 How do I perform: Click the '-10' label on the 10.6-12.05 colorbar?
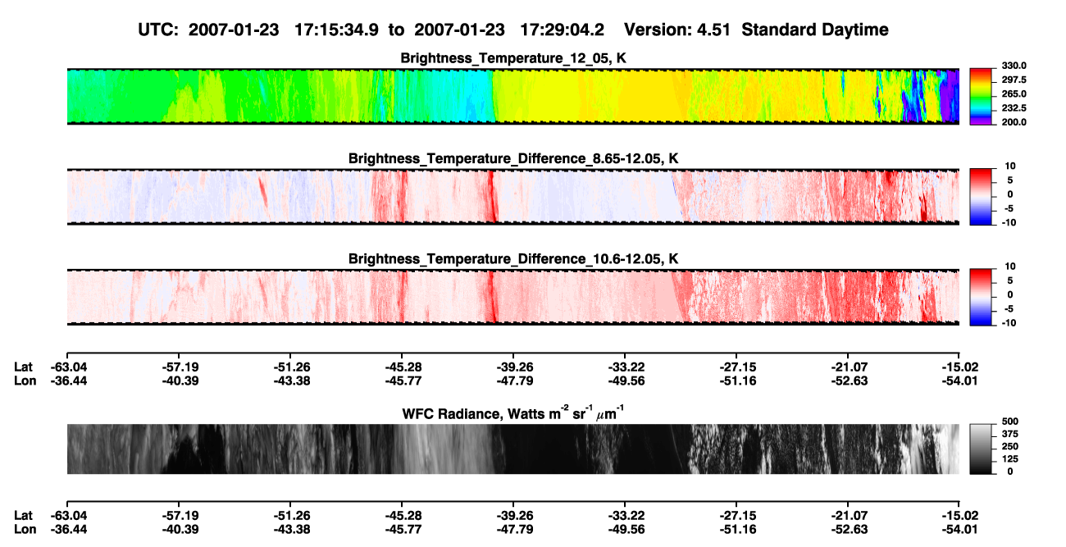click(x=1008, y=323)
